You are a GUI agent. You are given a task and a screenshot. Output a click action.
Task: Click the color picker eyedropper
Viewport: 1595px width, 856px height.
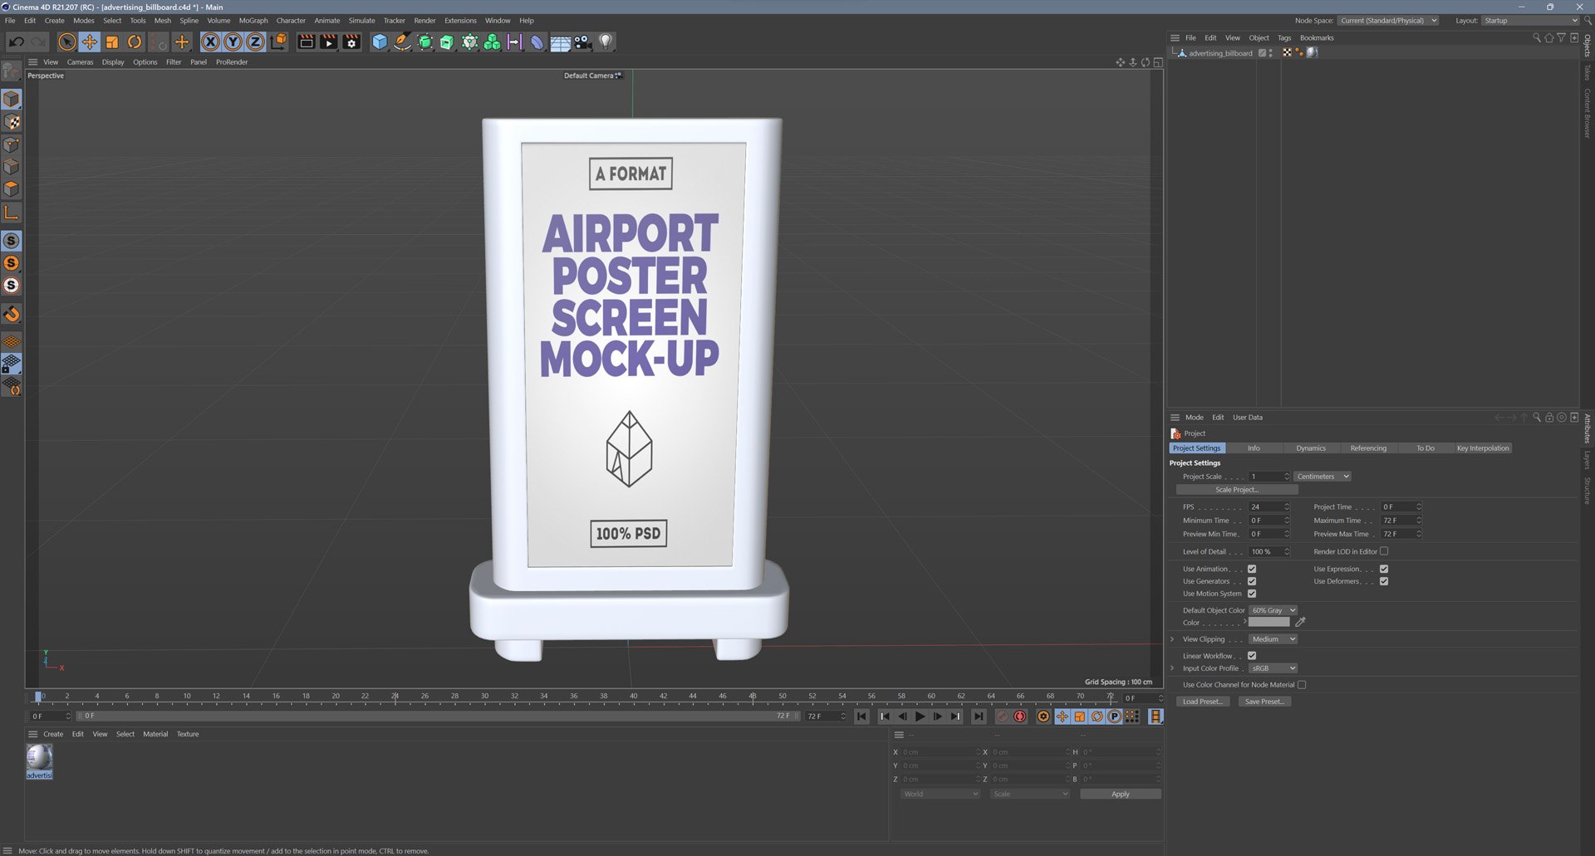click(1301, 622)
